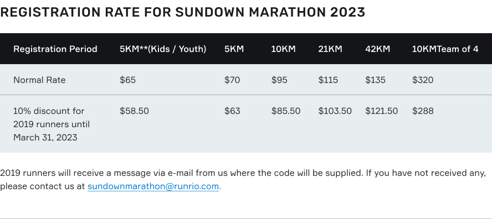Click the 5KM**(Kids / Youth) column header
Viewport: 492px width, 219px height.
click(x=163, y=49)
